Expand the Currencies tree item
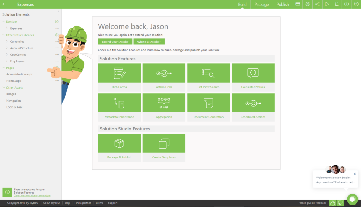Image resolution: width=361 pixels, height=207 pixels. (x=6, y=41)
